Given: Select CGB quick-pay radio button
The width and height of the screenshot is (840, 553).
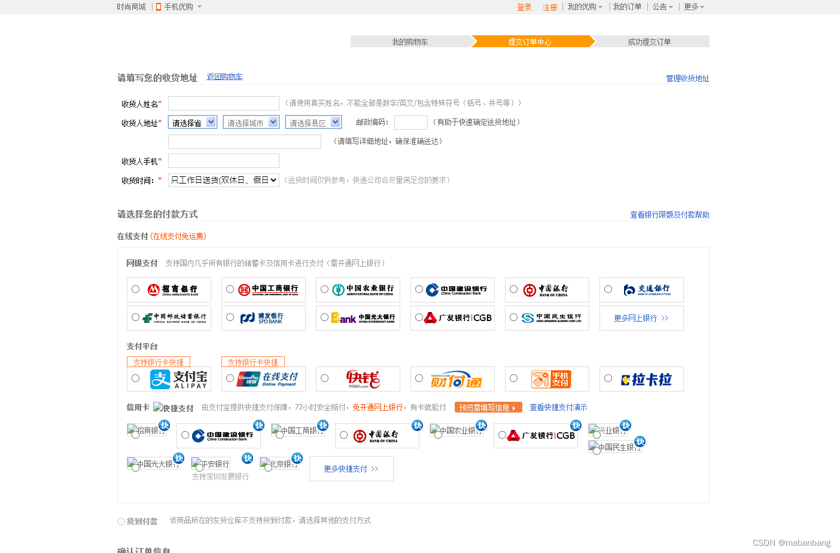Looking at the screenshot, I should point(503,435).
